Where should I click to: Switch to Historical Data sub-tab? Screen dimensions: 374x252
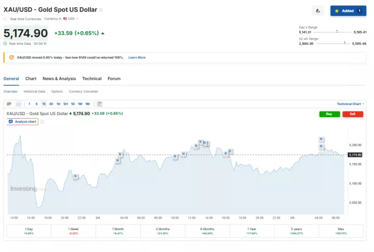(34, 91)
